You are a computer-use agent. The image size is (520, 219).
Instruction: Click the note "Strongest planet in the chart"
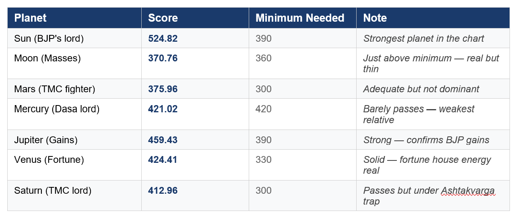click(x=423, y=39)
